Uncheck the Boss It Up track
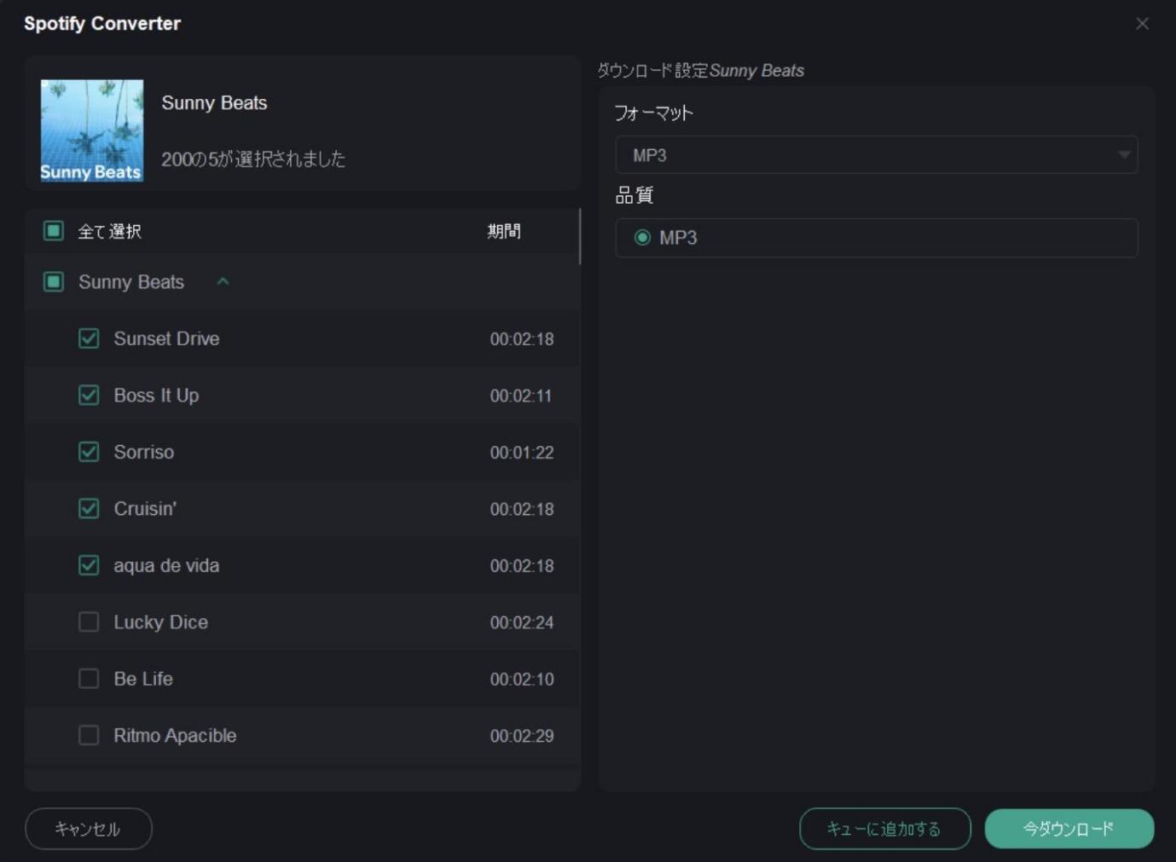The width and height of the screenshot is (1176, 862). (89, 396)
